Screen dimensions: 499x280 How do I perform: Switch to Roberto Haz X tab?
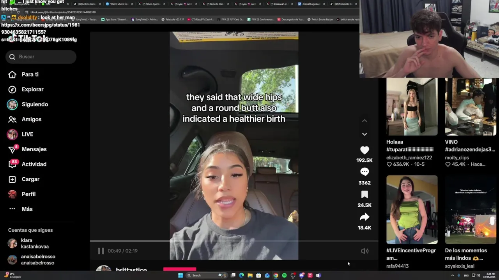pyautogui.click(x=215, y=4)
